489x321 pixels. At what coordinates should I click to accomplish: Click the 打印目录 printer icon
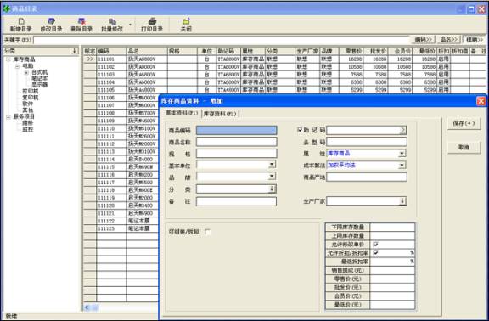[x=152, y=21]
